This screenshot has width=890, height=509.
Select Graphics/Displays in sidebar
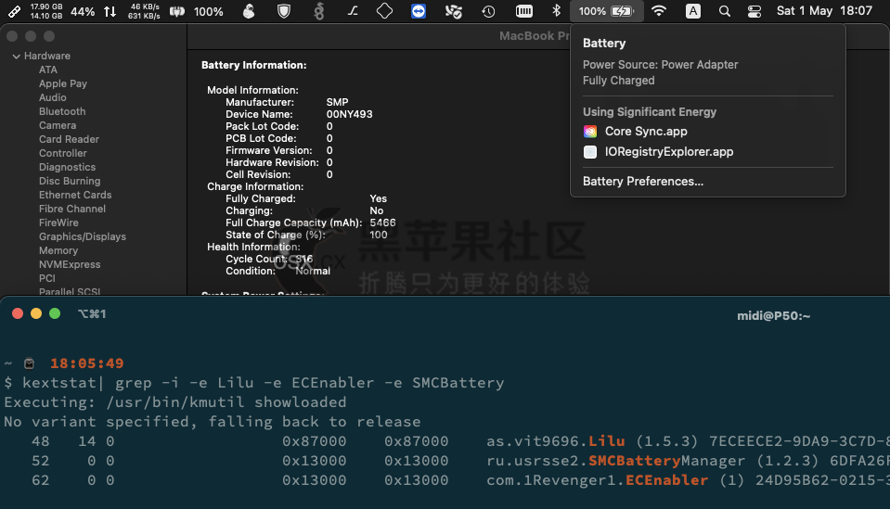pos(83,236)
